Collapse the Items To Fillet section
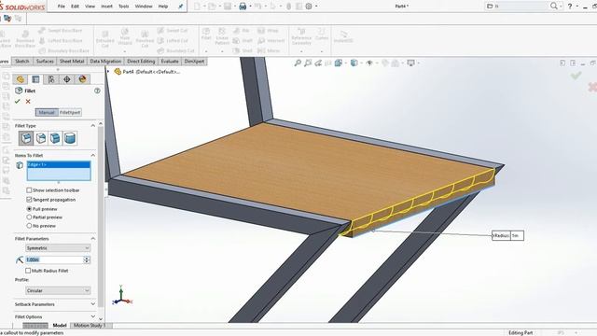 (x=93, y=156)
